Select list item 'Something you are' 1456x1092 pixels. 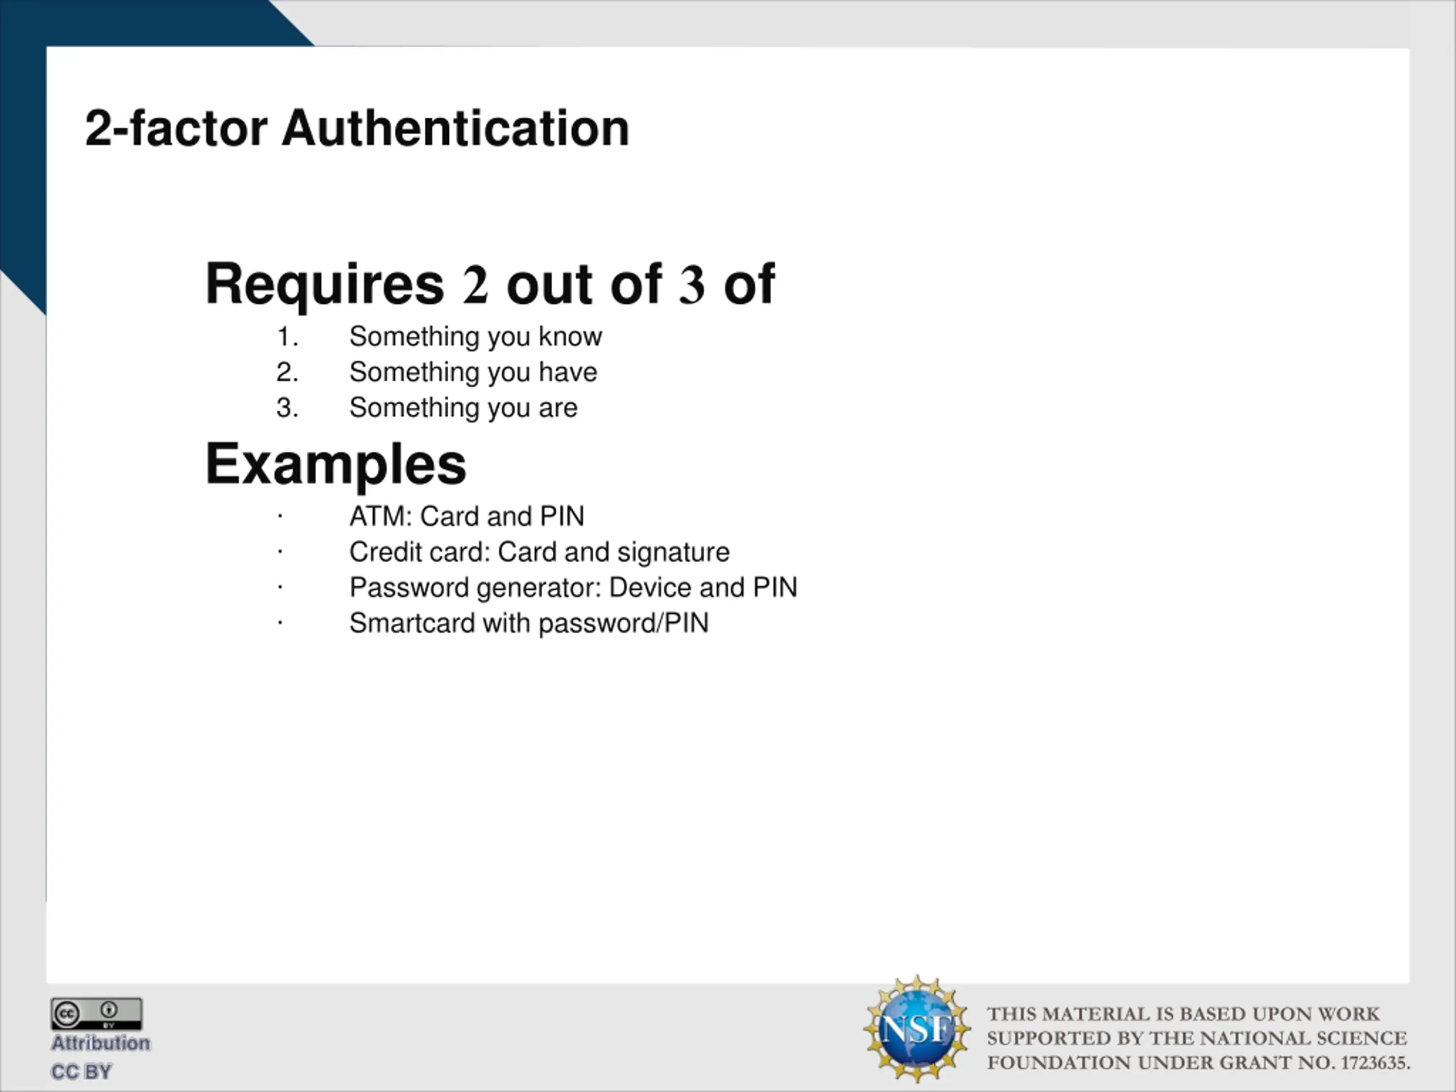click(x=464, y=407)
